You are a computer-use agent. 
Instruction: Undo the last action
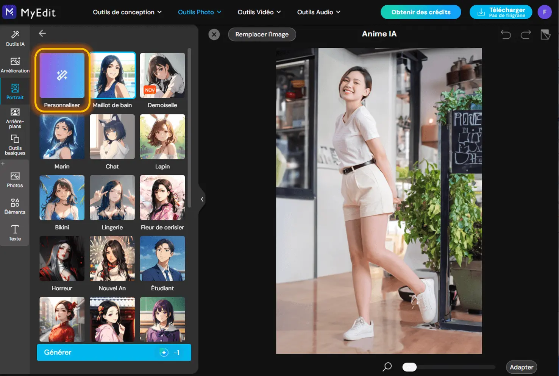(506, 35)
